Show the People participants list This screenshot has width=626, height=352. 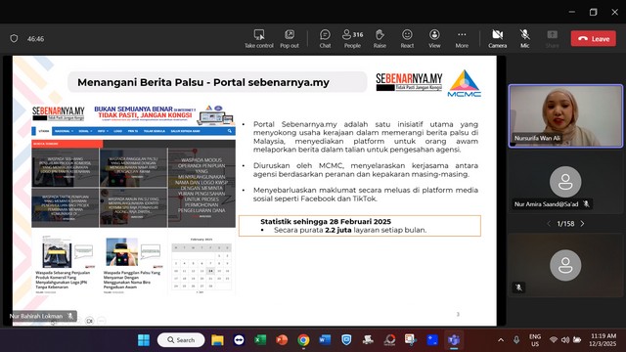[352, 39]
